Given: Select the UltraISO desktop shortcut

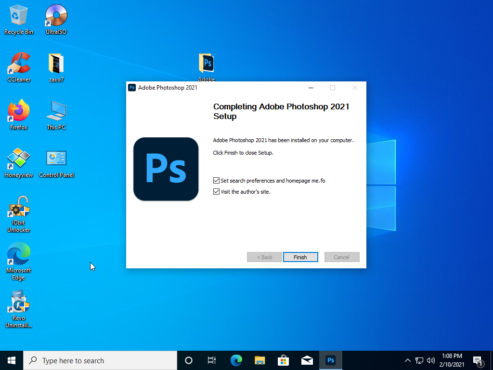Looking at the screenshot, I should click(x=56, y=19).
